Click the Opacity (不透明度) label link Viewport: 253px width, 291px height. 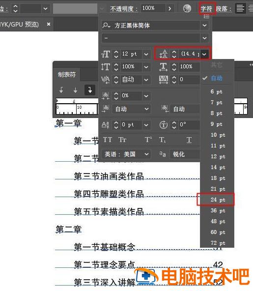click(x=124, y=9)
